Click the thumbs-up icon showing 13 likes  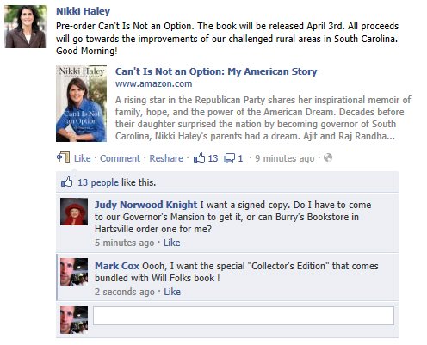(199, 157)
